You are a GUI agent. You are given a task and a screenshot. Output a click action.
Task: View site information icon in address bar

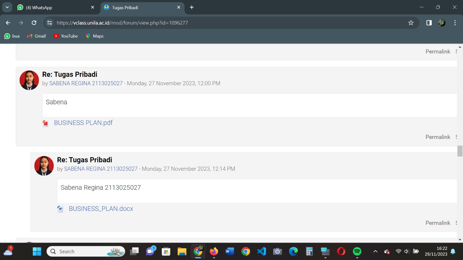49,23
